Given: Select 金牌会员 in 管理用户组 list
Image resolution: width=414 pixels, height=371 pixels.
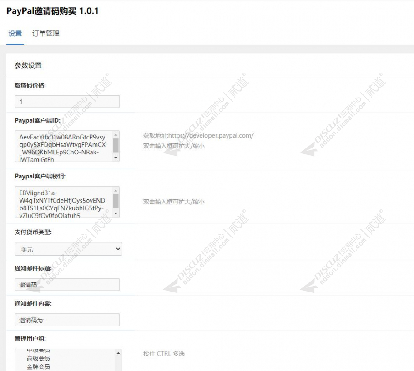Looking at the screenshot, I should pyautogui.click(x=38, y=366).
